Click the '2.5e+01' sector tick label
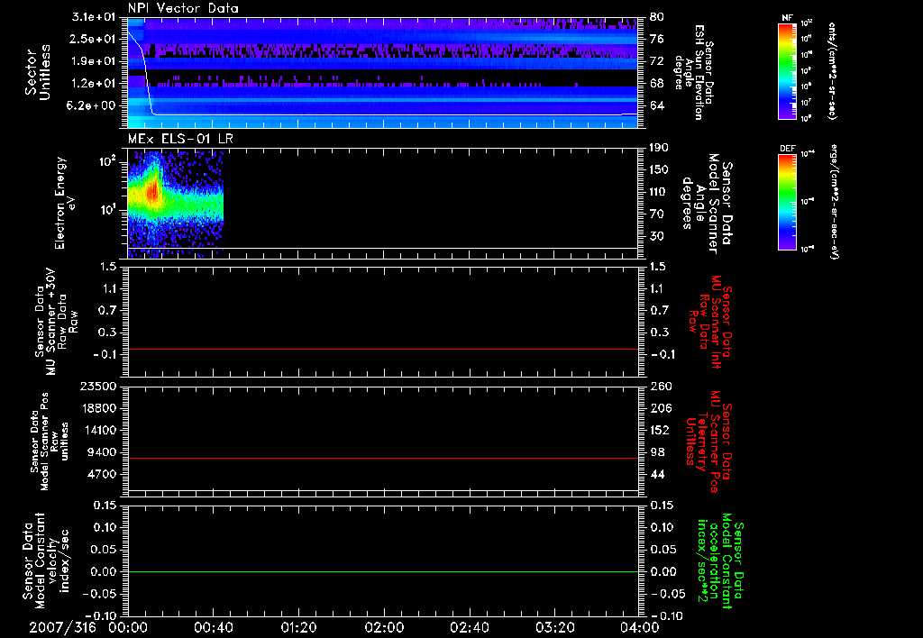This screenshot has width=923, height=638. point(93,39)
